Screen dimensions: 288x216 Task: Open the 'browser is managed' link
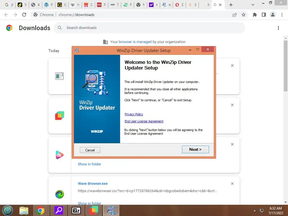(x=135, y=42)
